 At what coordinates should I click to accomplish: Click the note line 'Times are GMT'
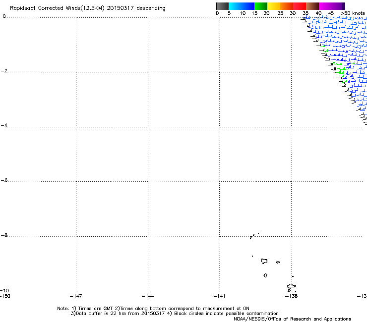click(96, 309)
